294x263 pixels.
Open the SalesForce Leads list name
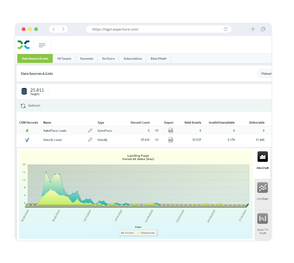[55, 131]
